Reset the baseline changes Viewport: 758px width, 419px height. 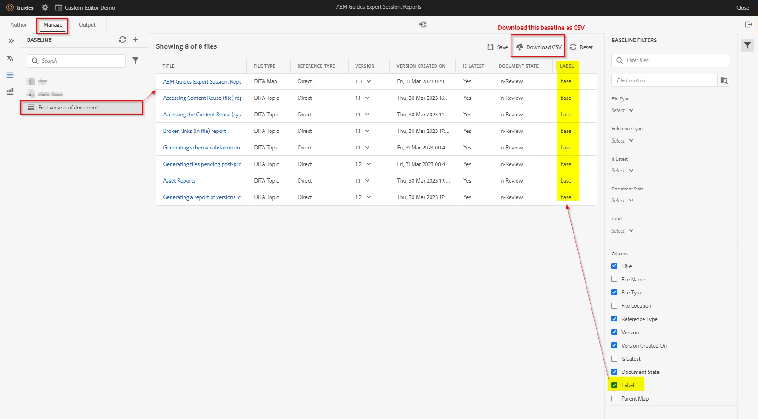(x=581, y=47)
